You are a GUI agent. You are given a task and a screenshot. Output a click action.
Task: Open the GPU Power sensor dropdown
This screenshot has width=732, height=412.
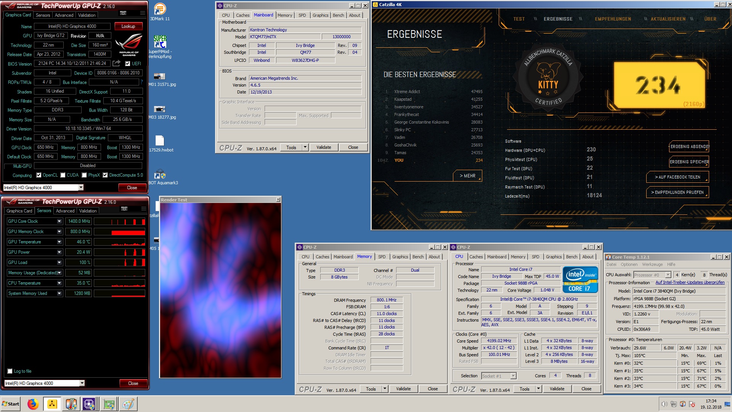[x=59, y=252]
